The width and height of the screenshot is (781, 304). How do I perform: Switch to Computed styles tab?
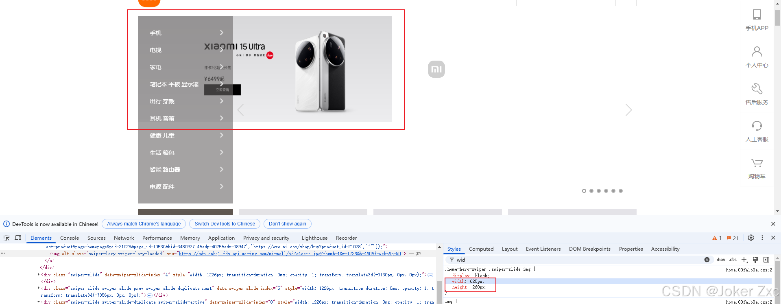click(481, 249)
